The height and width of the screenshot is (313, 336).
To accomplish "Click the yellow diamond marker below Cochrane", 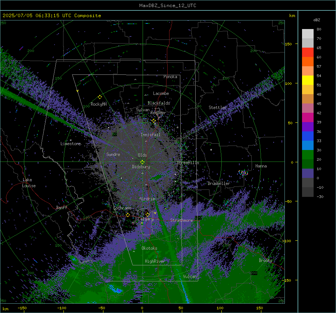I will click(x=128, y=215).
